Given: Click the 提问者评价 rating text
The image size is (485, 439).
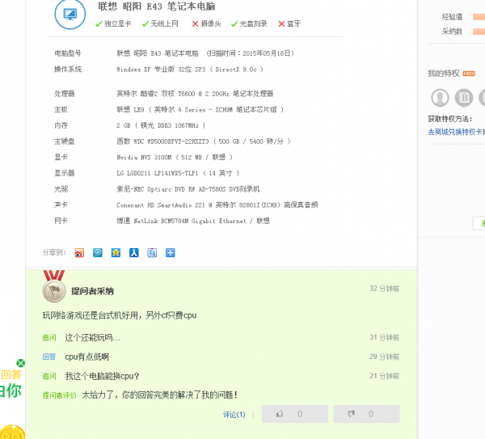Looking at the screenshot, I should tap(159, 395).
